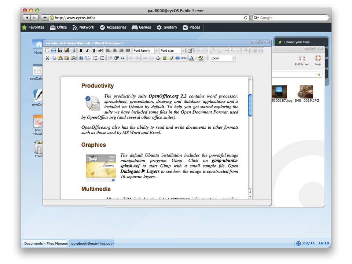Click the blue open-document toolbar icon
Viewport: 352px width, 264px height.
coord(54,51)
